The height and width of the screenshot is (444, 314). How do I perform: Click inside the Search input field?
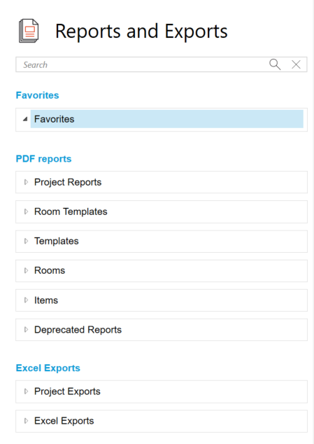pyautogui.click(x=141, y=64)
